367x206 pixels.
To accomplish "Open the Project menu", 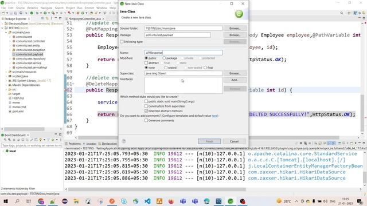I will (70, 8).
